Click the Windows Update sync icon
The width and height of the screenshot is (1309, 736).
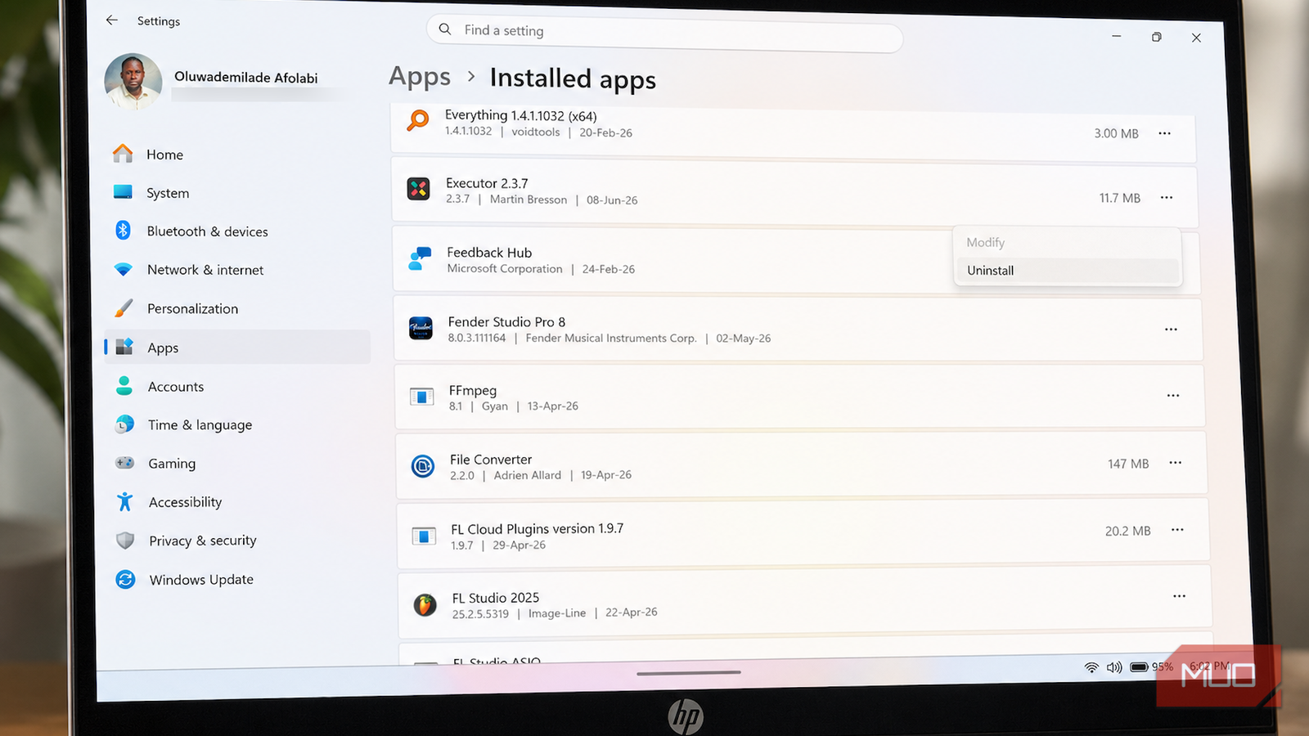tap(125, 579)
